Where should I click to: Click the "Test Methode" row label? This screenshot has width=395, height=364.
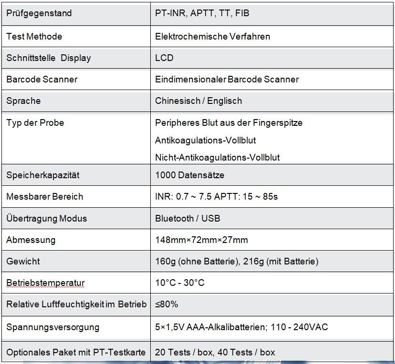click(34, 36)
